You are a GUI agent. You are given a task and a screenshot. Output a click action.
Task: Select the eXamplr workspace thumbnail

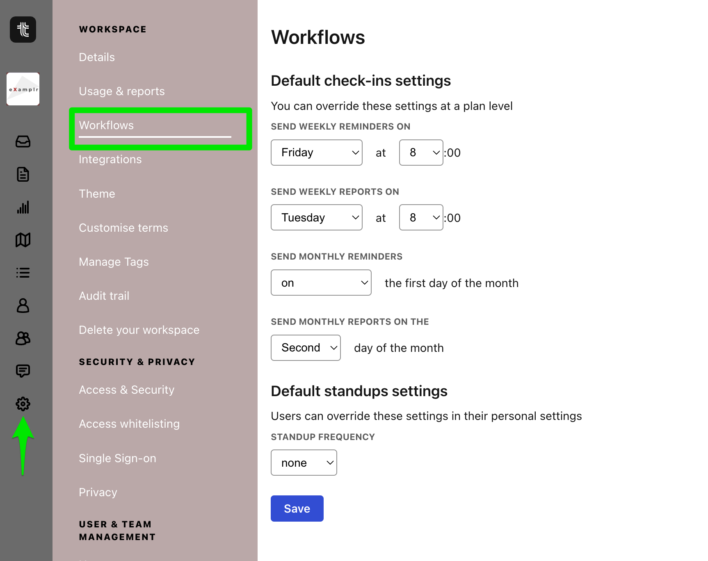[x=23, y=89]
